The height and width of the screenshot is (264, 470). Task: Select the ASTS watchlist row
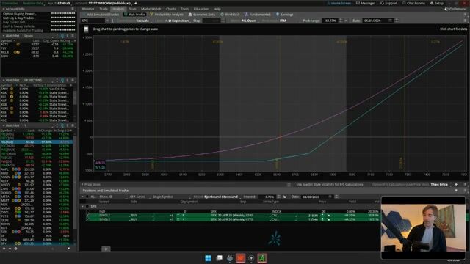pyautogui.click(x=38, y=44)
